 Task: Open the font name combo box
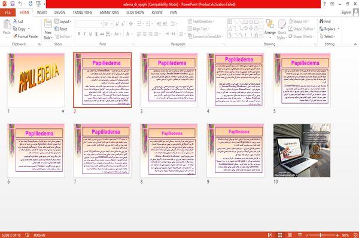click(x=89, y=24)
